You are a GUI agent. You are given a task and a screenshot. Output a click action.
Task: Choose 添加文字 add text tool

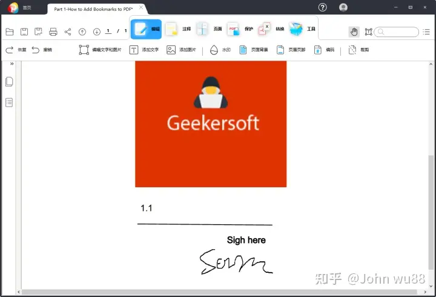tap(144, 50)
